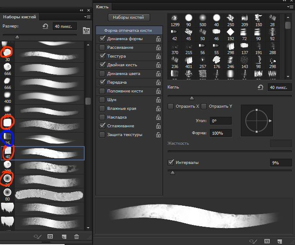This screenshot has width=295, height=245.
Task: Toggle the Отразить X checkbox
Action: coord(171,106)
